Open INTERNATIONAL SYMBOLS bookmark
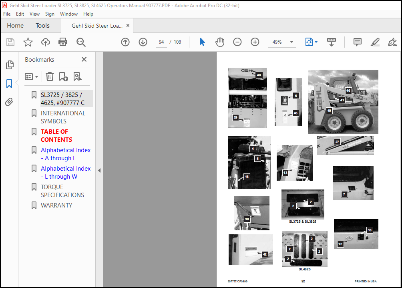The width and height of the screenshot is (402, 288). pos(63,117)
